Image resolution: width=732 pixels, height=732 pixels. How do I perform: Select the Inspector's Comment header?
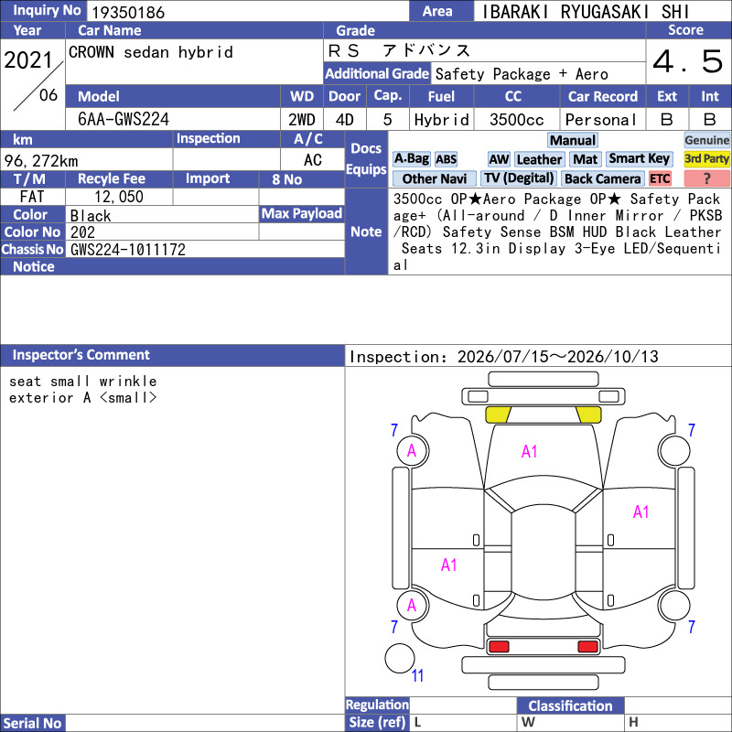(x=172, y=355)
